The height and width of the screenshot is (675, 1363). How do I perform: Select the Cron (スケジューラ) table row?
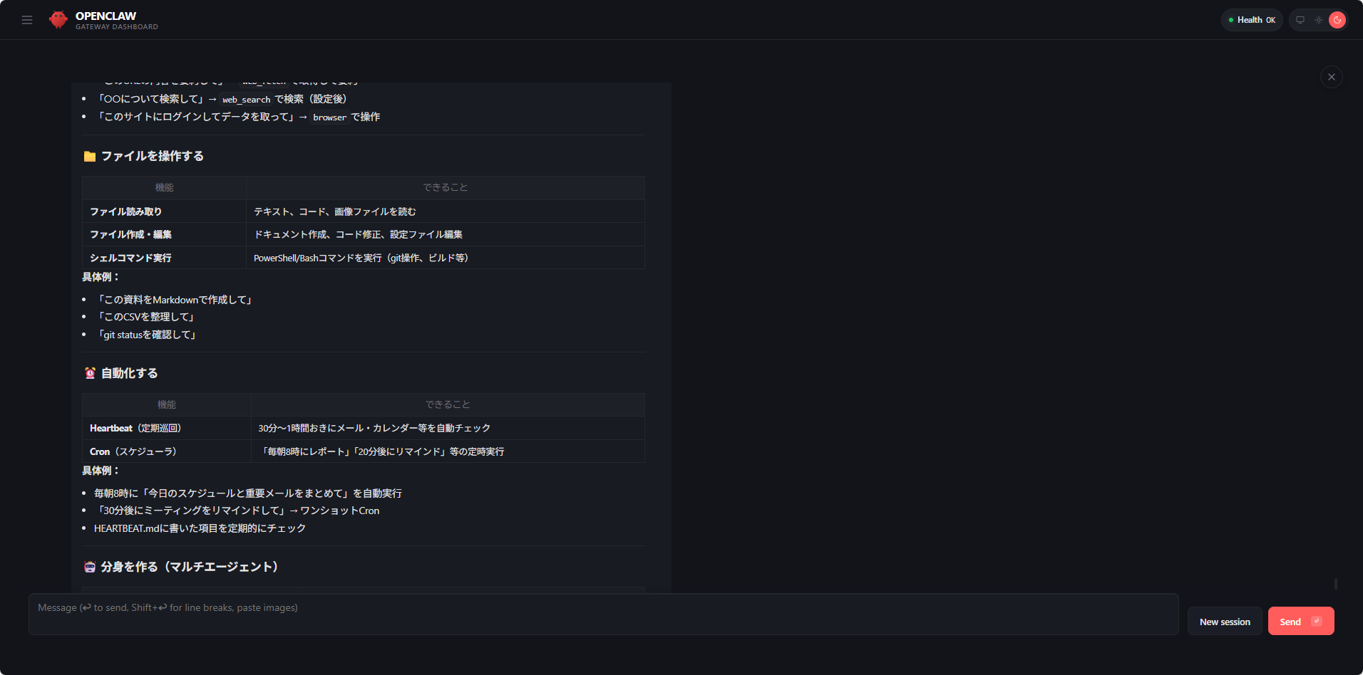363,451
